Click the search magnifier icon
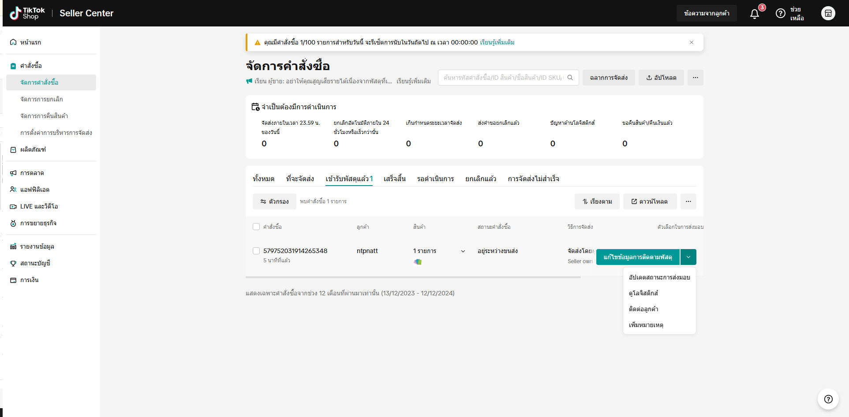Screen dimensions: 849x417 570,78
